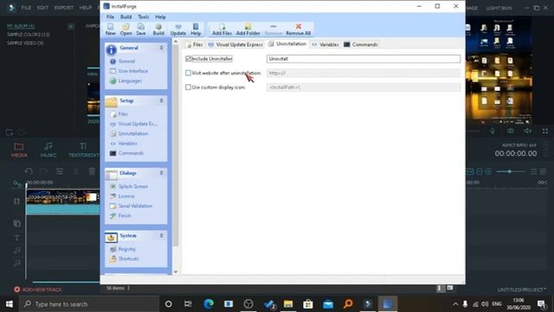Open the Tools menu

143,17
